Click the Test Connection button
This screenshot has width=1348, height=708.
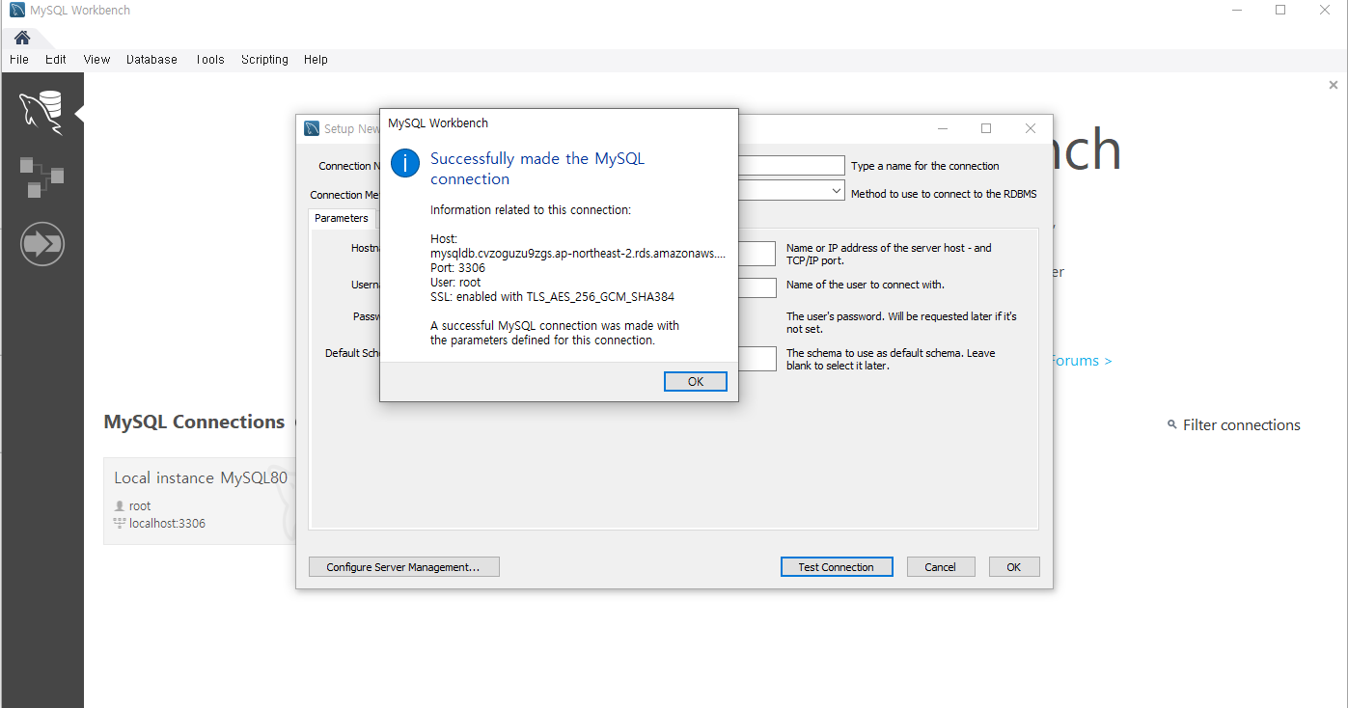coord(837,567)
